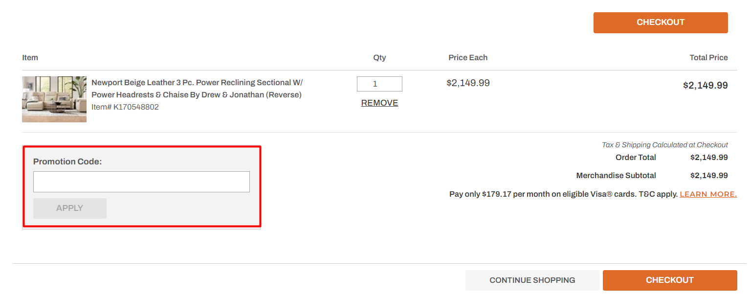Open the Newport Beige Leather sectional title
This screenshot has height=298, width=750.
[197, 89]
